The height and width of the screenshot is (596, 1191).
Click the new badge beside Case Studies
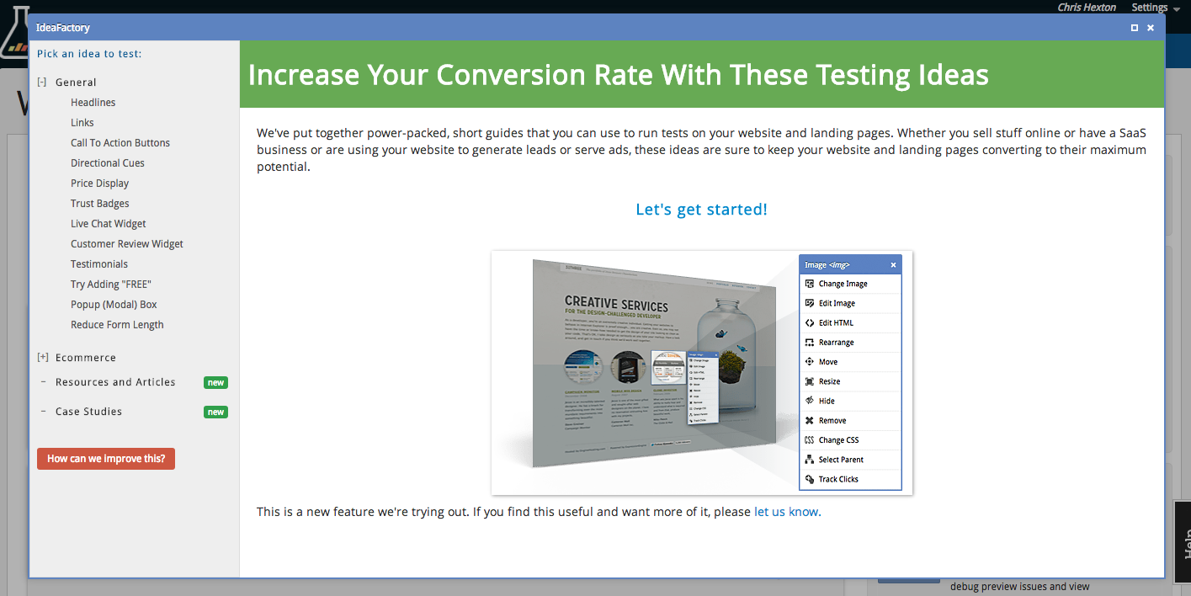point(215,412)
